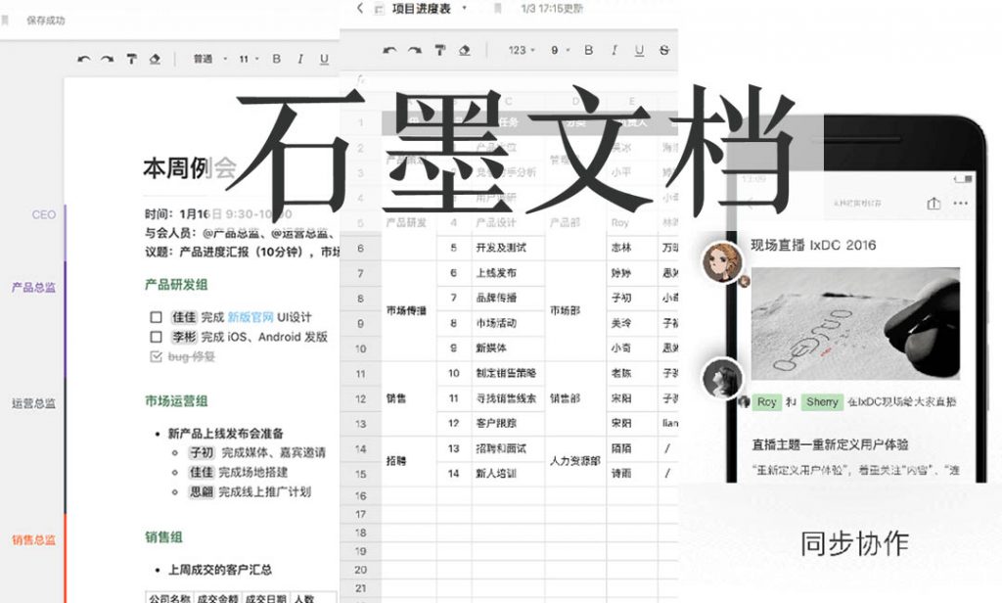
Task: Click the 市场运营组 heading in the document
Action: (x=176, y=401)
